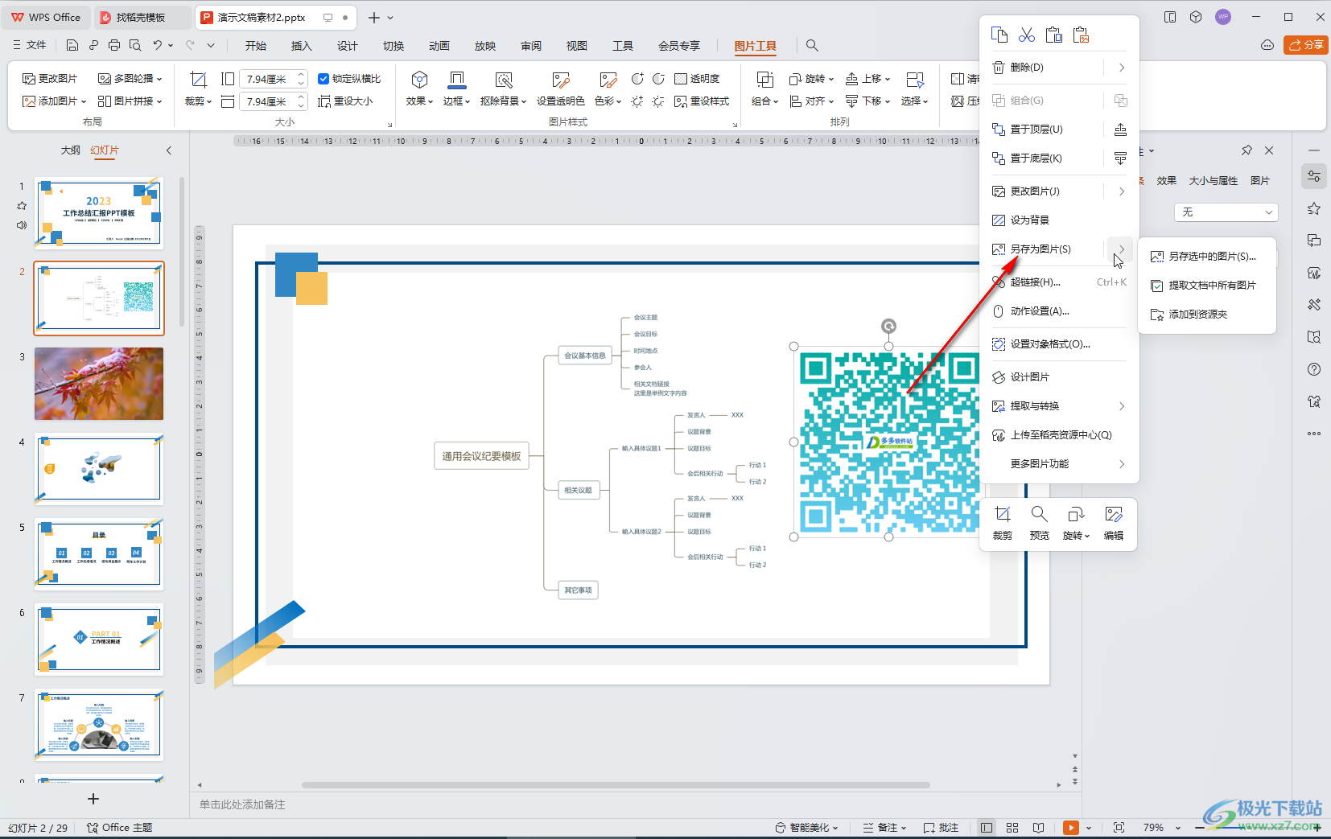The height and width of the screenshot is (839, 1331).
Task: Click the File (文件) menu button
Action: 30,45
